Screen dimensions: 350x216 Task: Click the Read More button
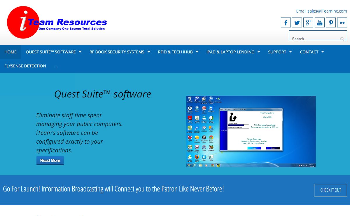coord(50,161)
